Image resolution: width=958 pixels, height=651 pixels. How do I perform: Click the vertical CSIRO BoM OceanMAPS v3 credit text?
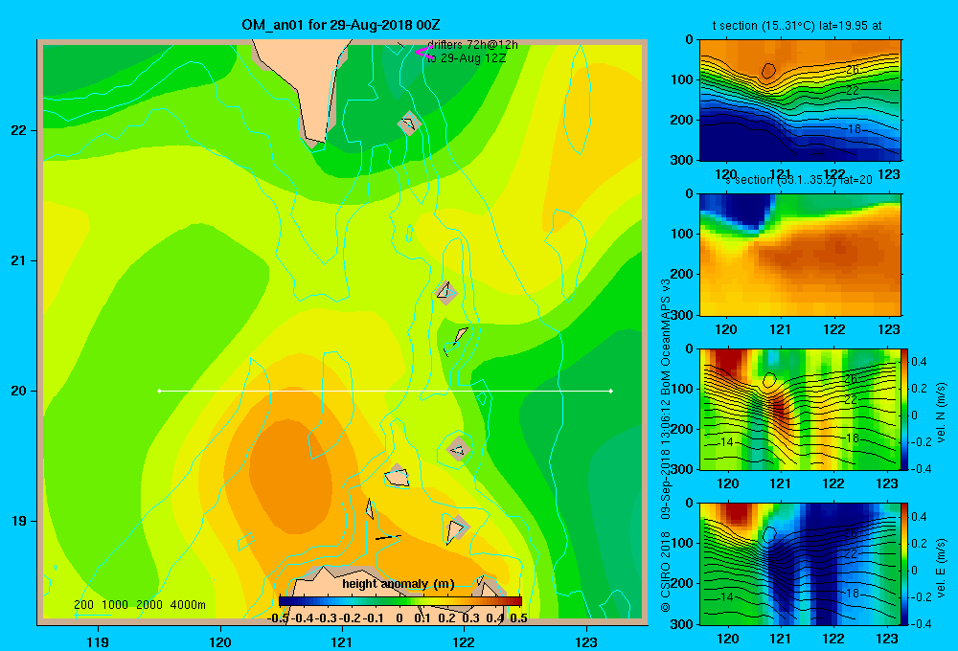(666, 444)
